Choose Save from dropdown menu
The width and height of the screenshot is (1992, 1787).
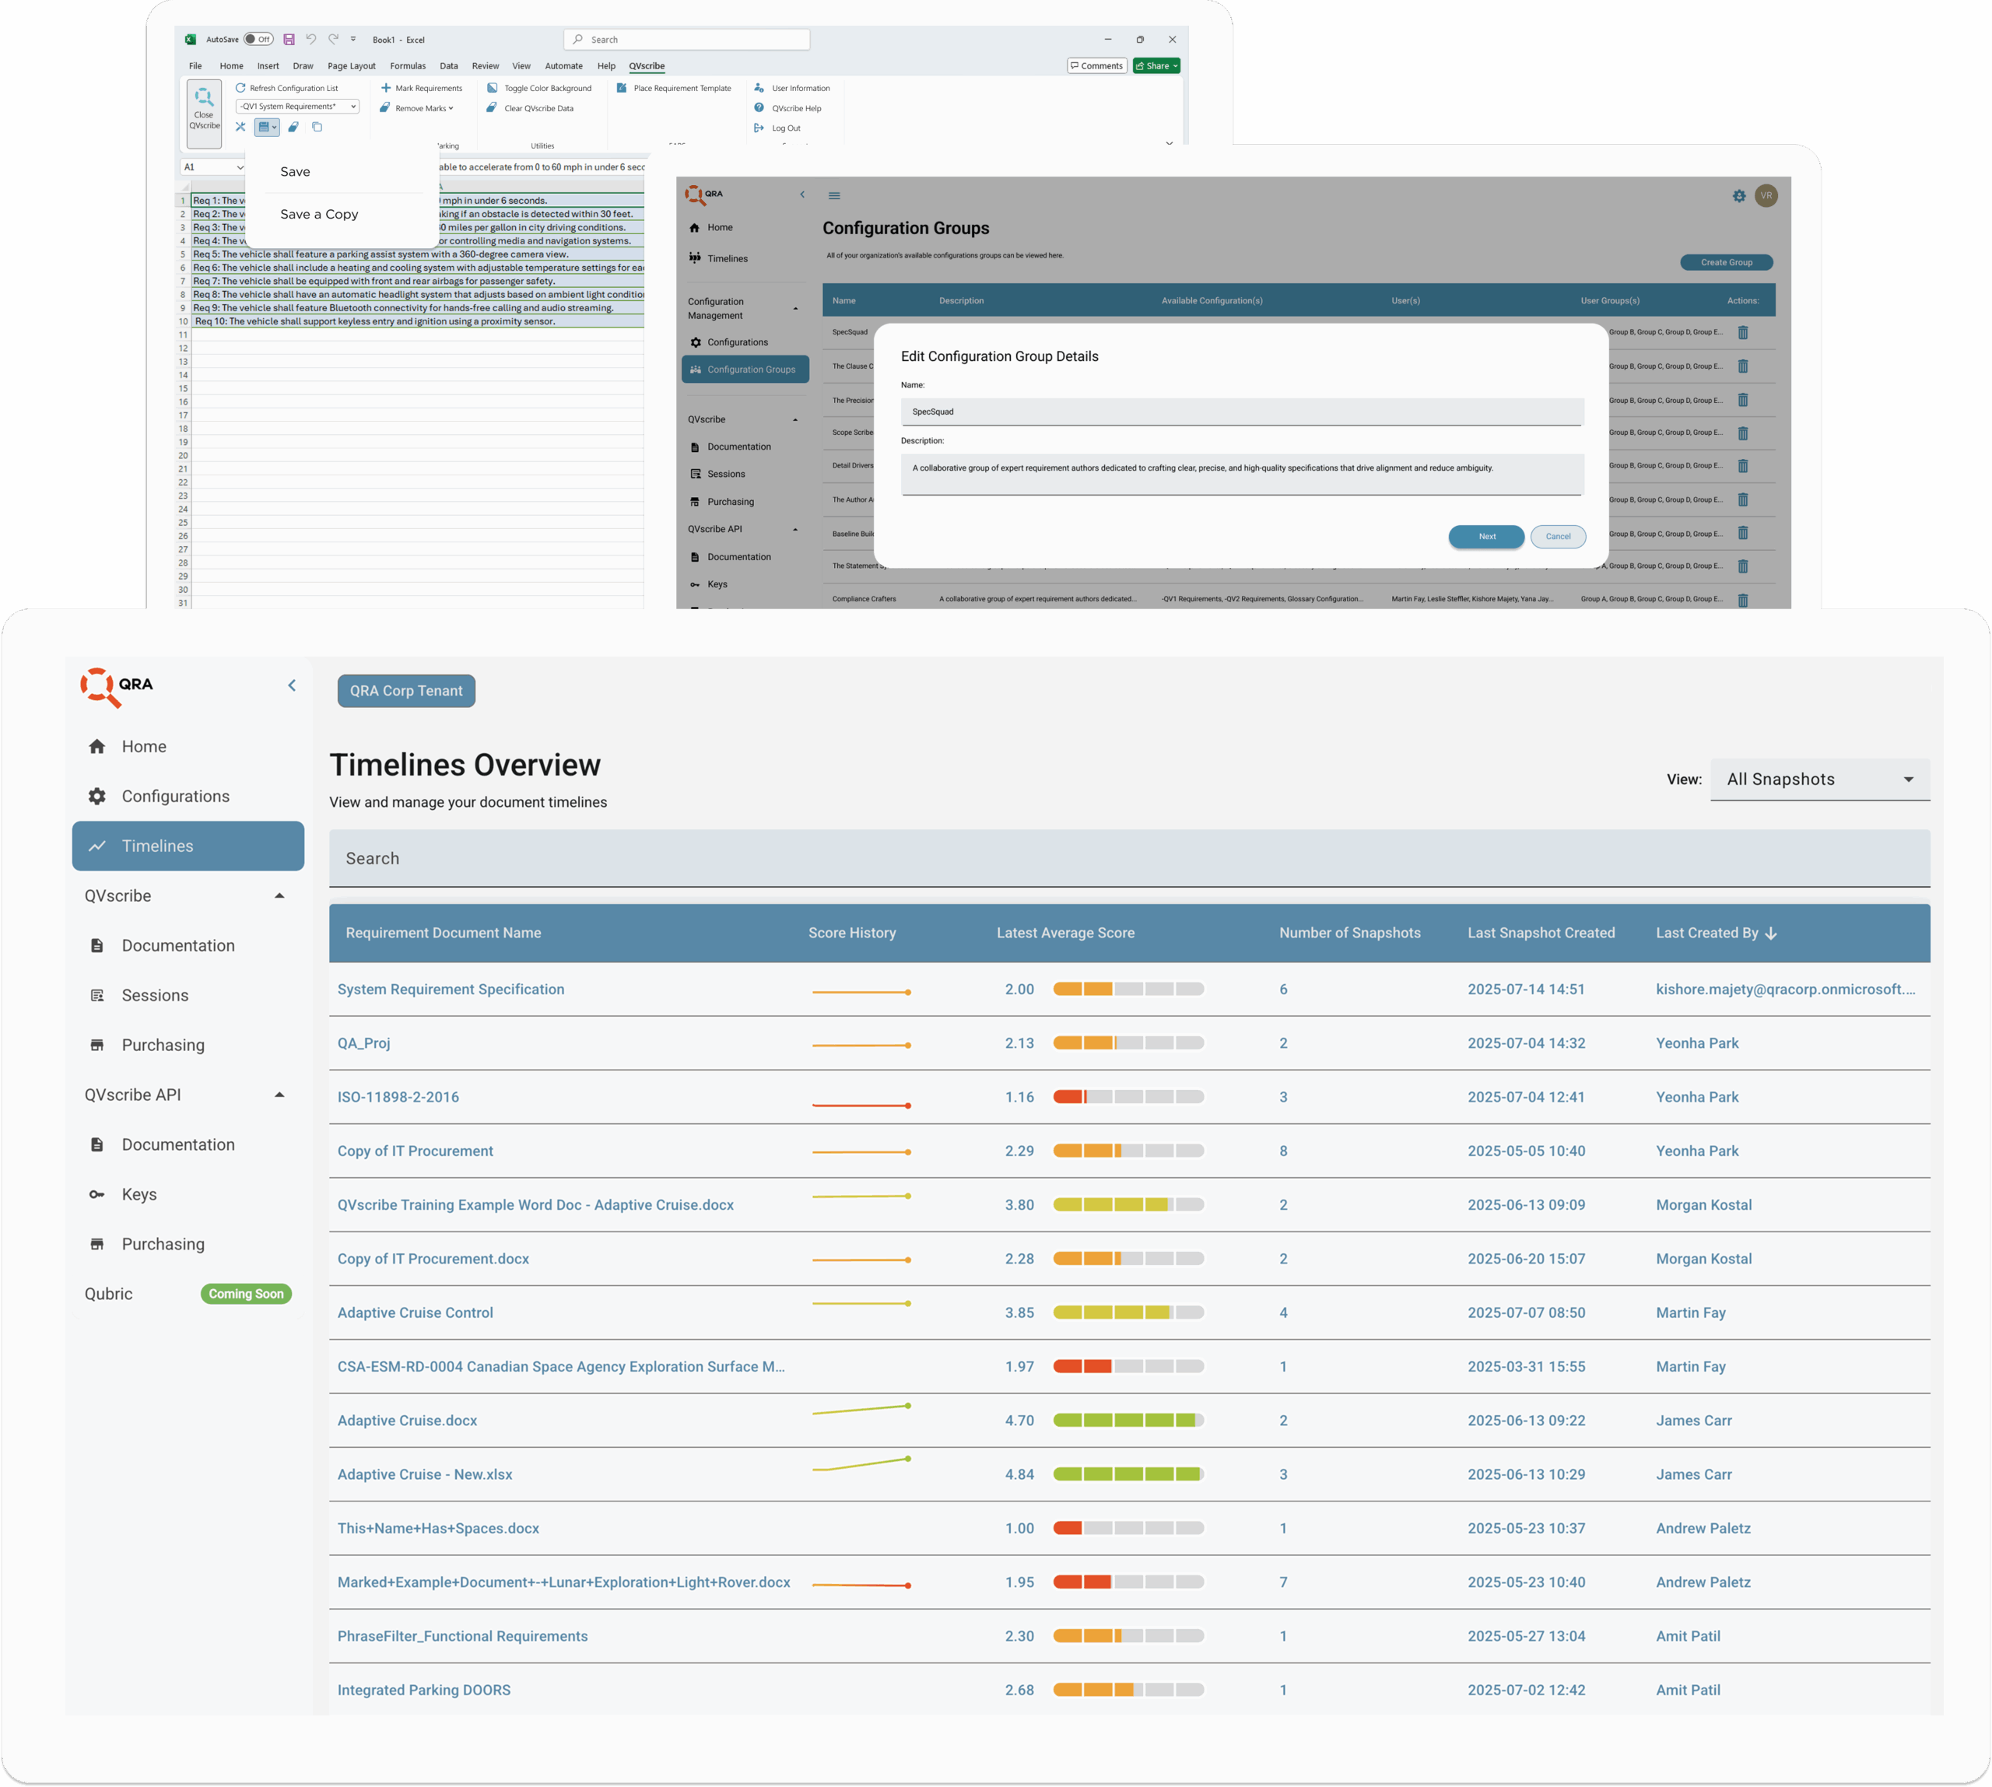pos(295,172)
